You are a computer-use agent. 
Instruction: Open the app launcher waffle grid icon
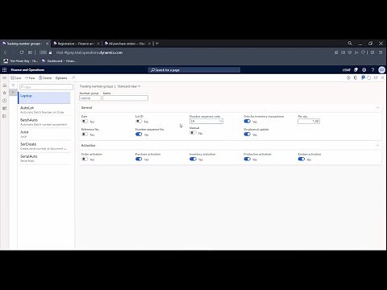point(4,70)
